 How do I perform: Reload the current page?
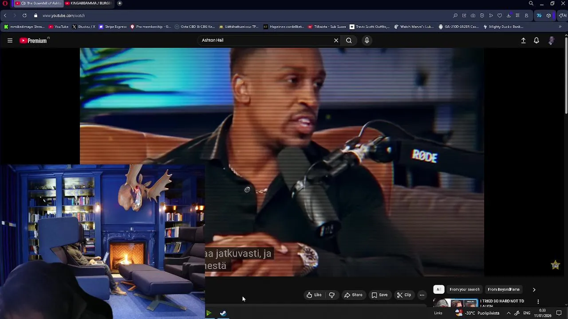(24, 16)
